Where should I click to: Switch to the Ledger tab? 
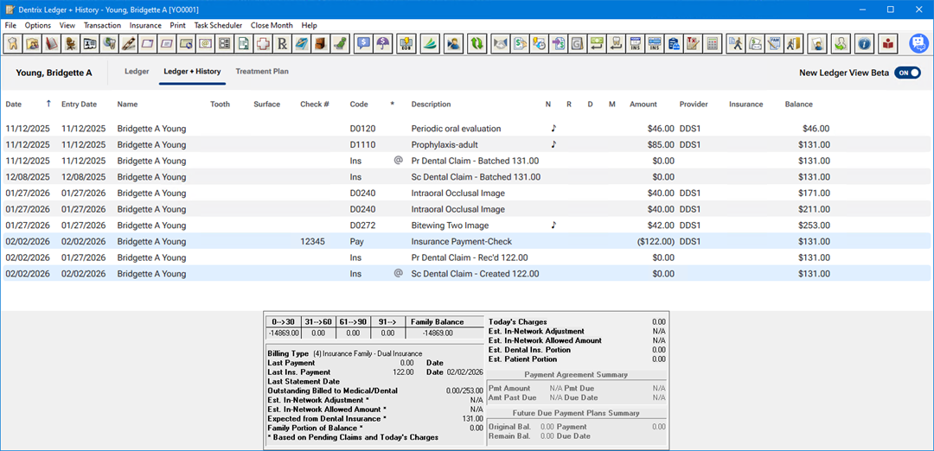[137, 72]
